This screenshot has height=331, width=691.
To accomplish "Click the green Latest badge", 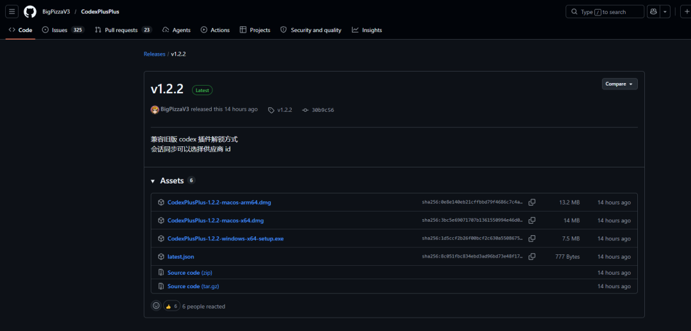I will click(202, 90).
